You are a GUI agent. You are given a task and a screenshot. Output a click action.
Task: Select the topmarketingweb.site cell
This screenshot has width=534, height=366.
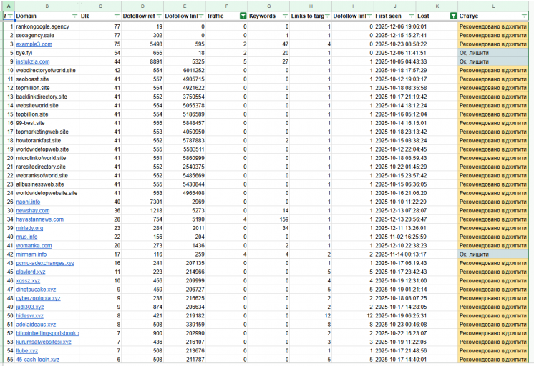pyautogui.click(x=47, y=132)
